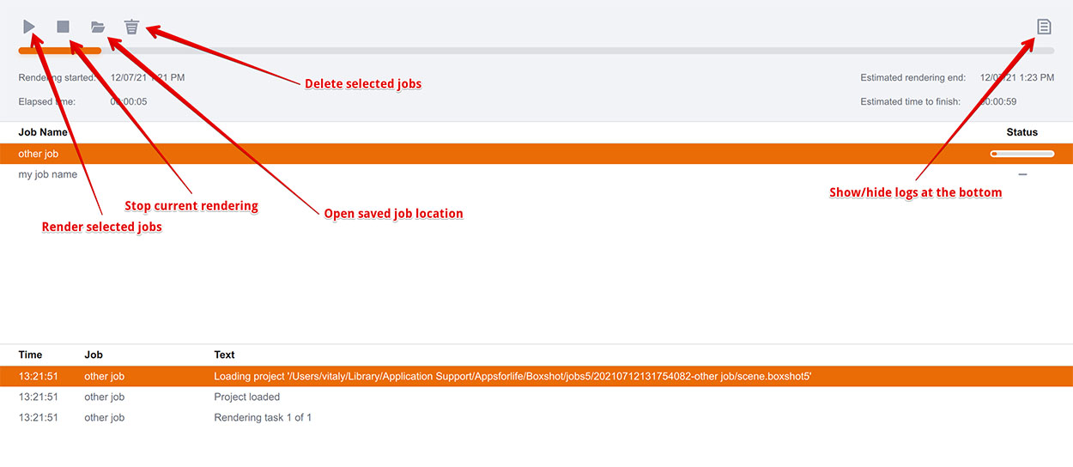Click 'other job' status progress indicator
The height and width of the screenshot is (467, 1073).
pyautogui.click(x=1021, y=154)
